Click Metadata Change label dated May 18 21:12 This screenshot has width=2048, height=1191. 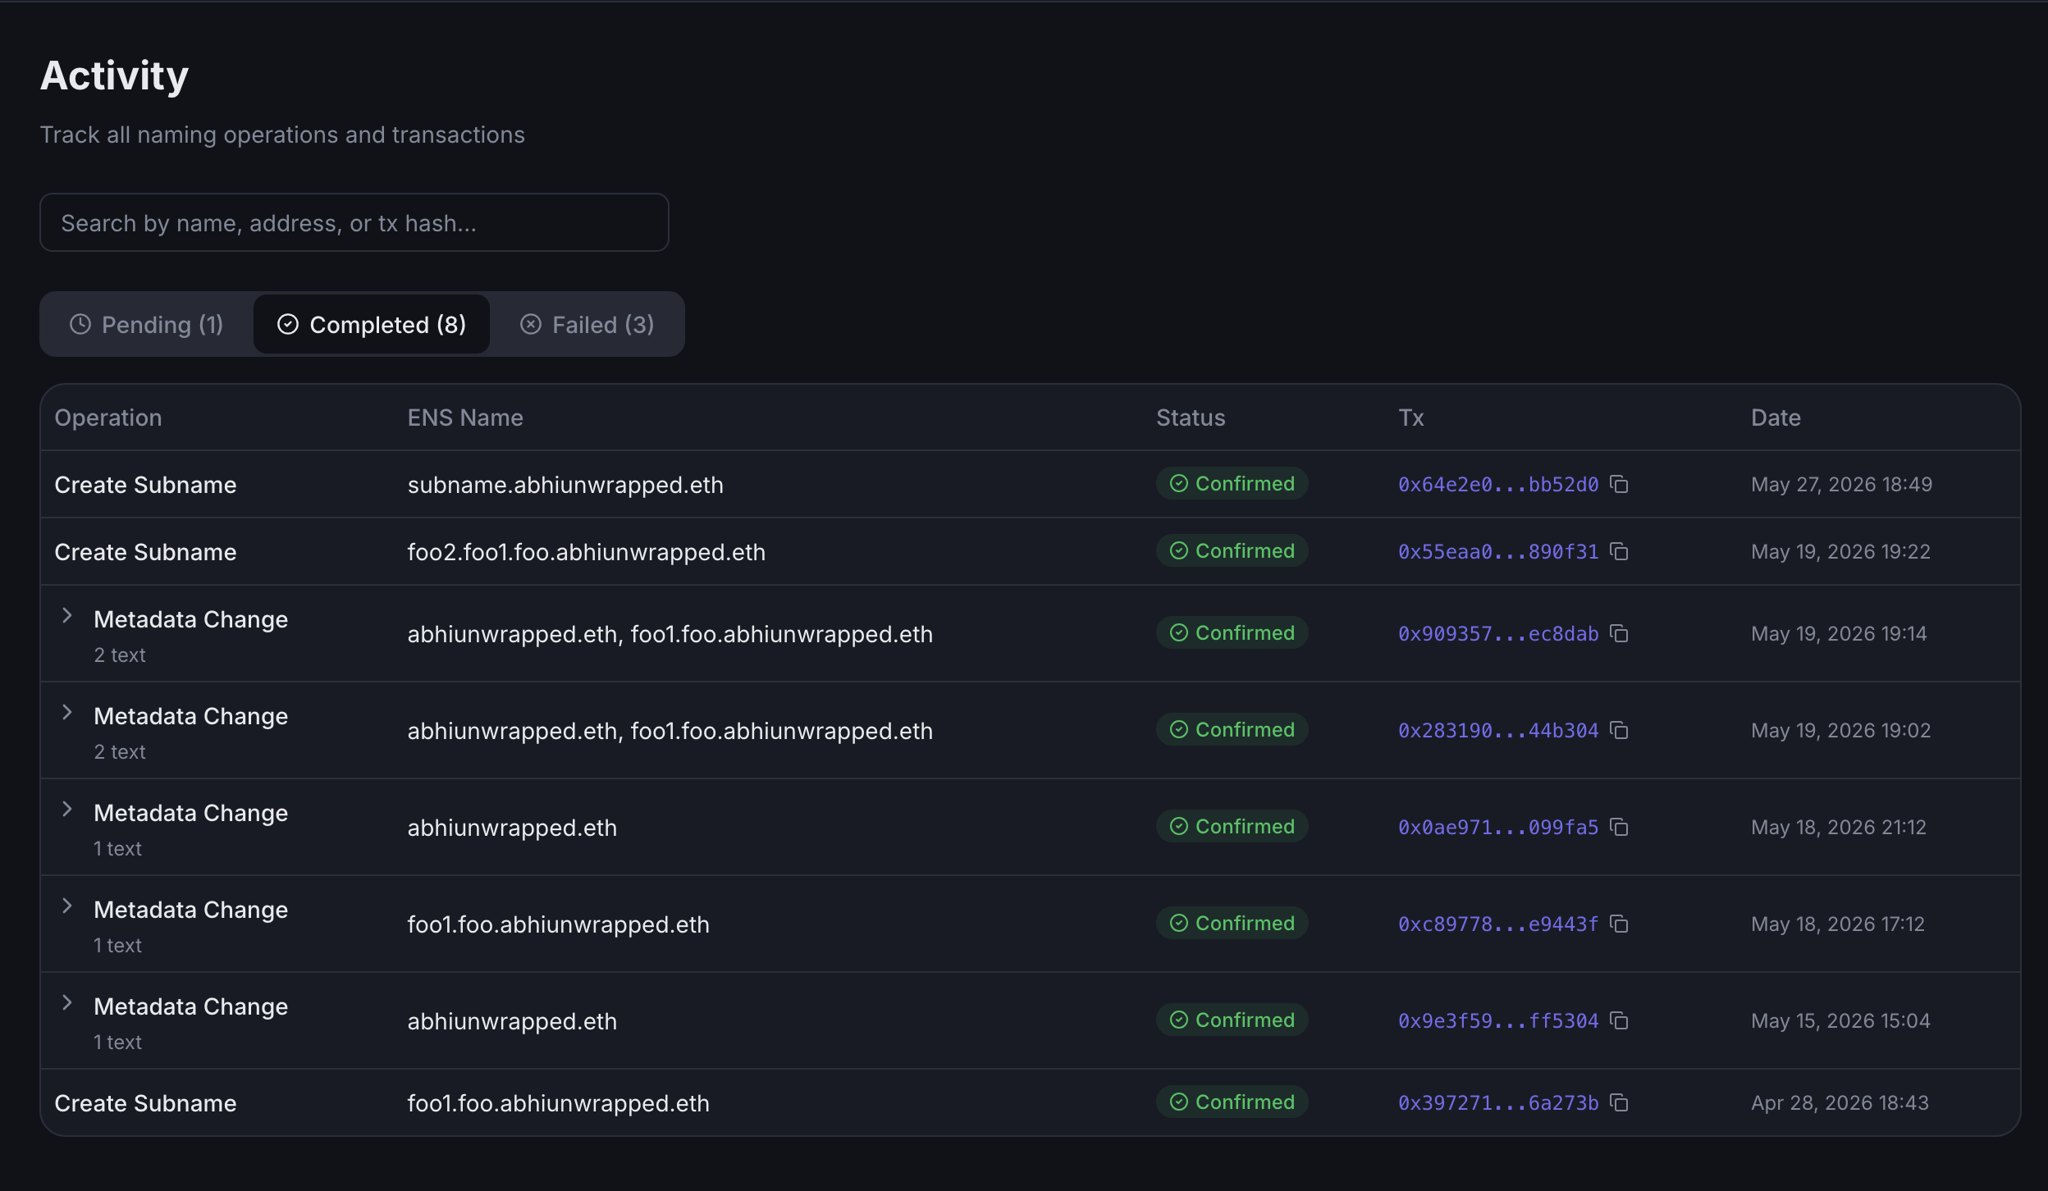click(191, 813)
